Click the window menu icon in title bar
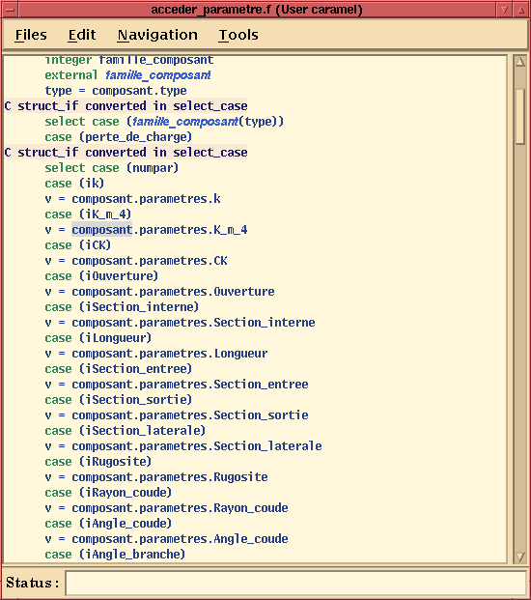This screenshot has width=531, height=600. (10, 10)
